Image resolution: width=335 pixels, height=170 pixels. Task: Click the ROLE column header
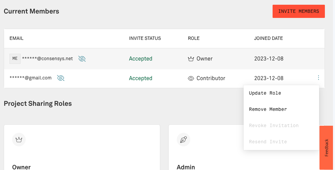click(x=194, y=38)
